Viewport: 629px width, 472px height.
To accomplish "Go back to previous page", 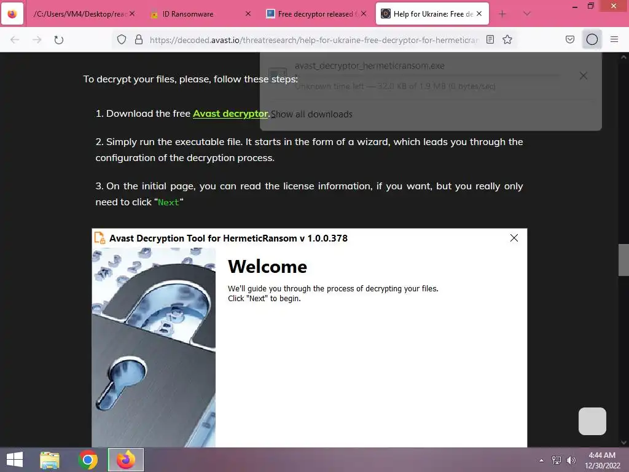I will tap(15, 40).
